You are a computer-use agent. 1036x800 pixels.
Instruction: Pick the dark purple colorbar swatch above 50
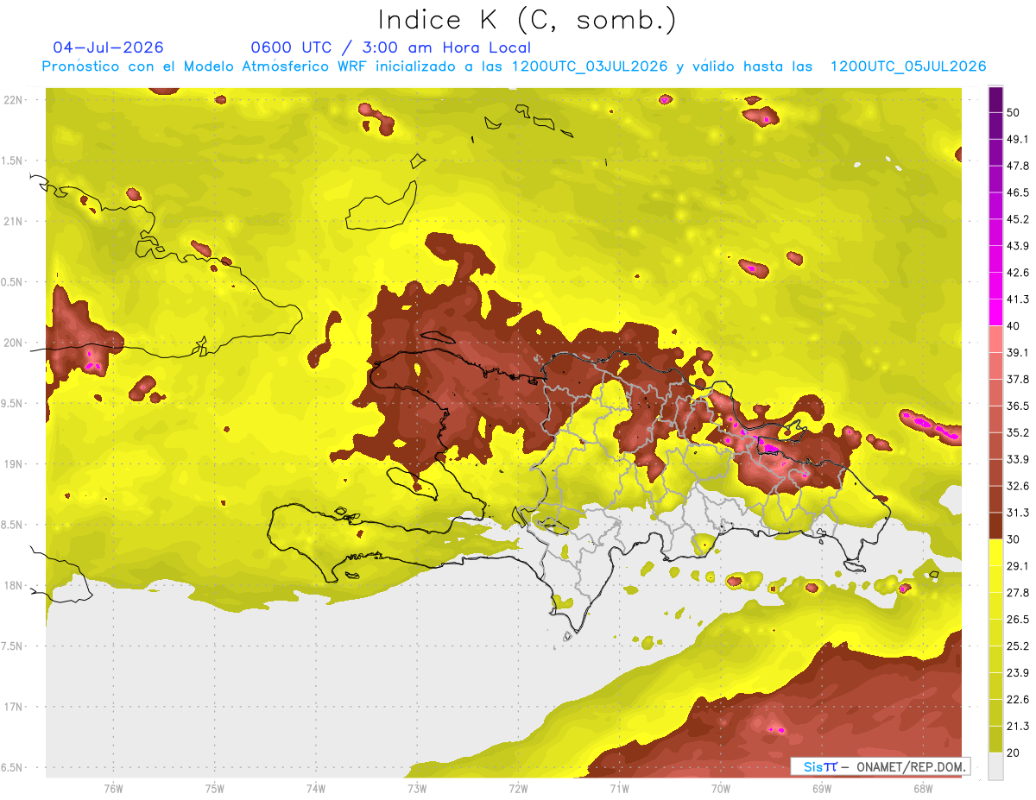click(x=996, y=100)
